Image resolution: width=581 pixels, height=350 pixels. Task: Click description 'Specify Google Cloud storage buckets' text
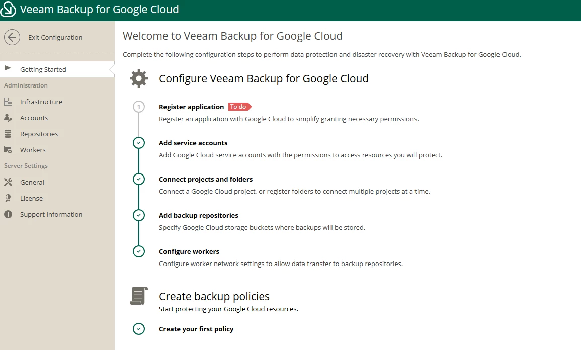pos(262,227)
